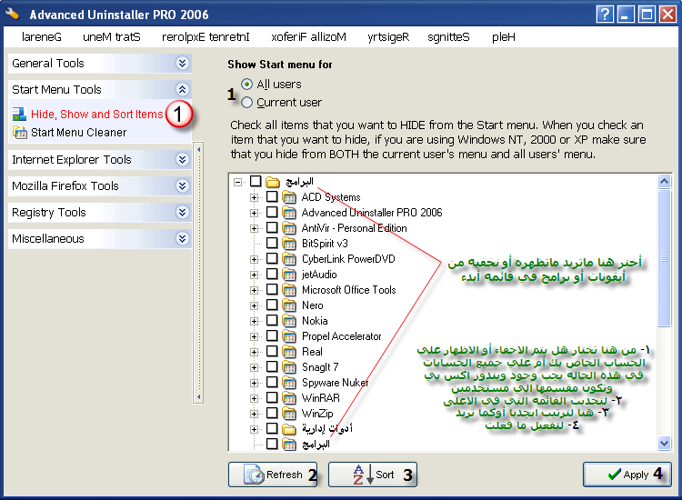682x500 pixels.
Task: Expand the Microsoft Office Tools tree node
Action: [254, 290]
